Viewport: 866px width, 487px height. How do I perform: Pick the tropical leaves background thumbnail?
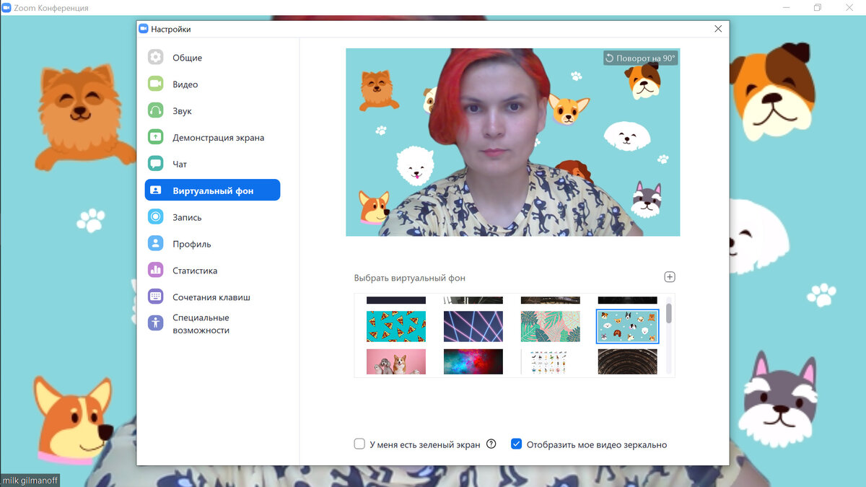point(551,326)
